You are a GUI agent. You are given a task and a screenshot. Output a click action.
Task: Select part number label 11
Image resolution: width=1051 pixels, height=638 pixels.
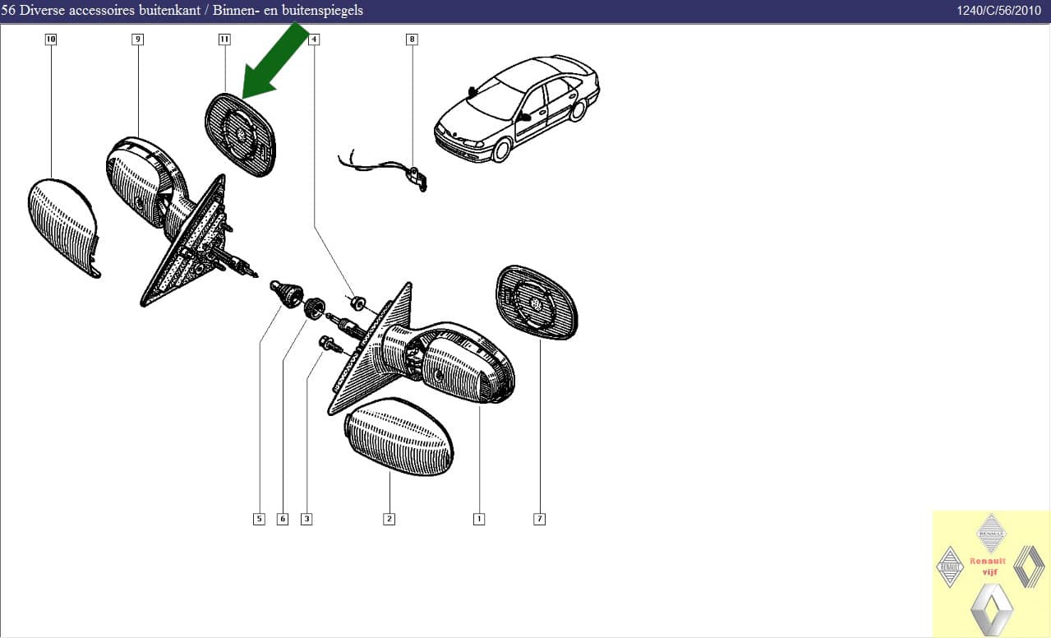(224, 39)
